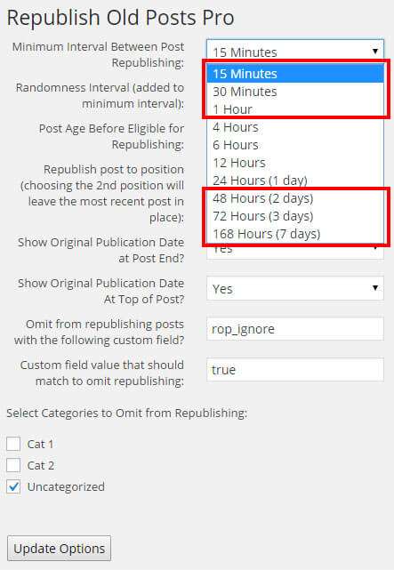
Task: Uncheck the Uncategorized checkbox
Action: (x=13, y=486)
